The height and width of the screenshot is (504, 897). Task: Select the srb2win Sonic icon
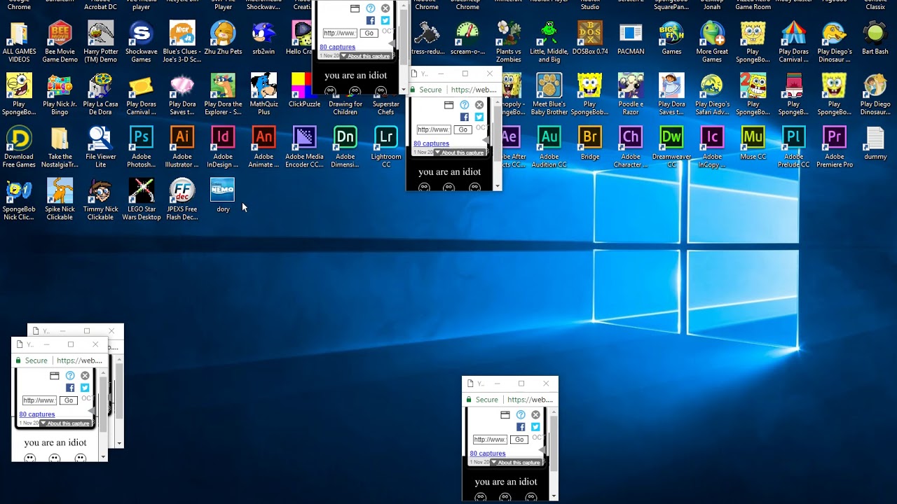point(263,38)
